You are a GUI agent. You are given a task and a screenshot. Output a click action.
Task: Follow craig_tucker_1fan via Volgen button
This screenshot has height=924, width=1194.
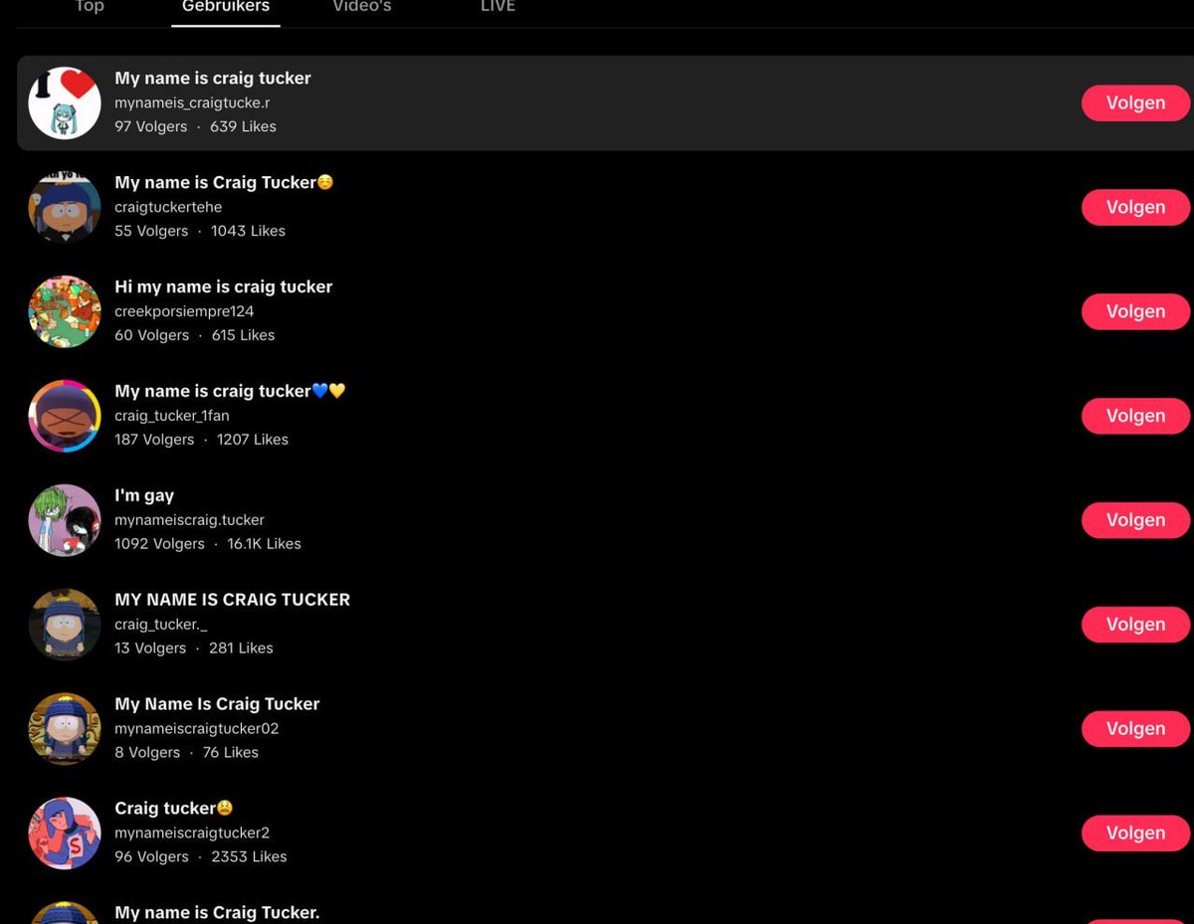pyautogui.click(x=1135, y=416)
